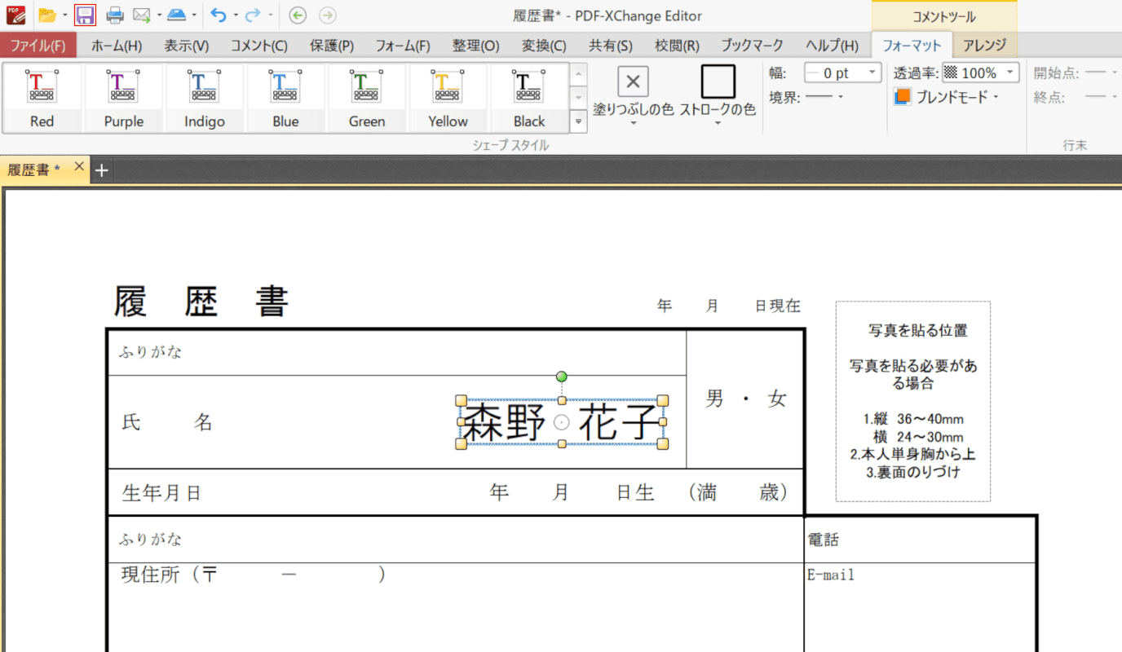Select the アレンジ tab
The width and height of the screenshot is (1122, 652).
click(985, 46)
